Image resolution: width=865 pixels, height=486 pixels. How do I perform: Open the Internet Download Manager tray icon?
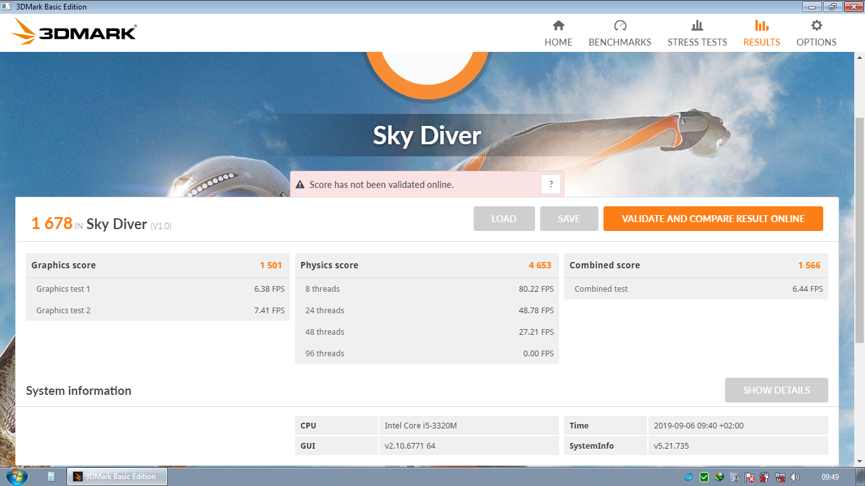tap(719, 477)
